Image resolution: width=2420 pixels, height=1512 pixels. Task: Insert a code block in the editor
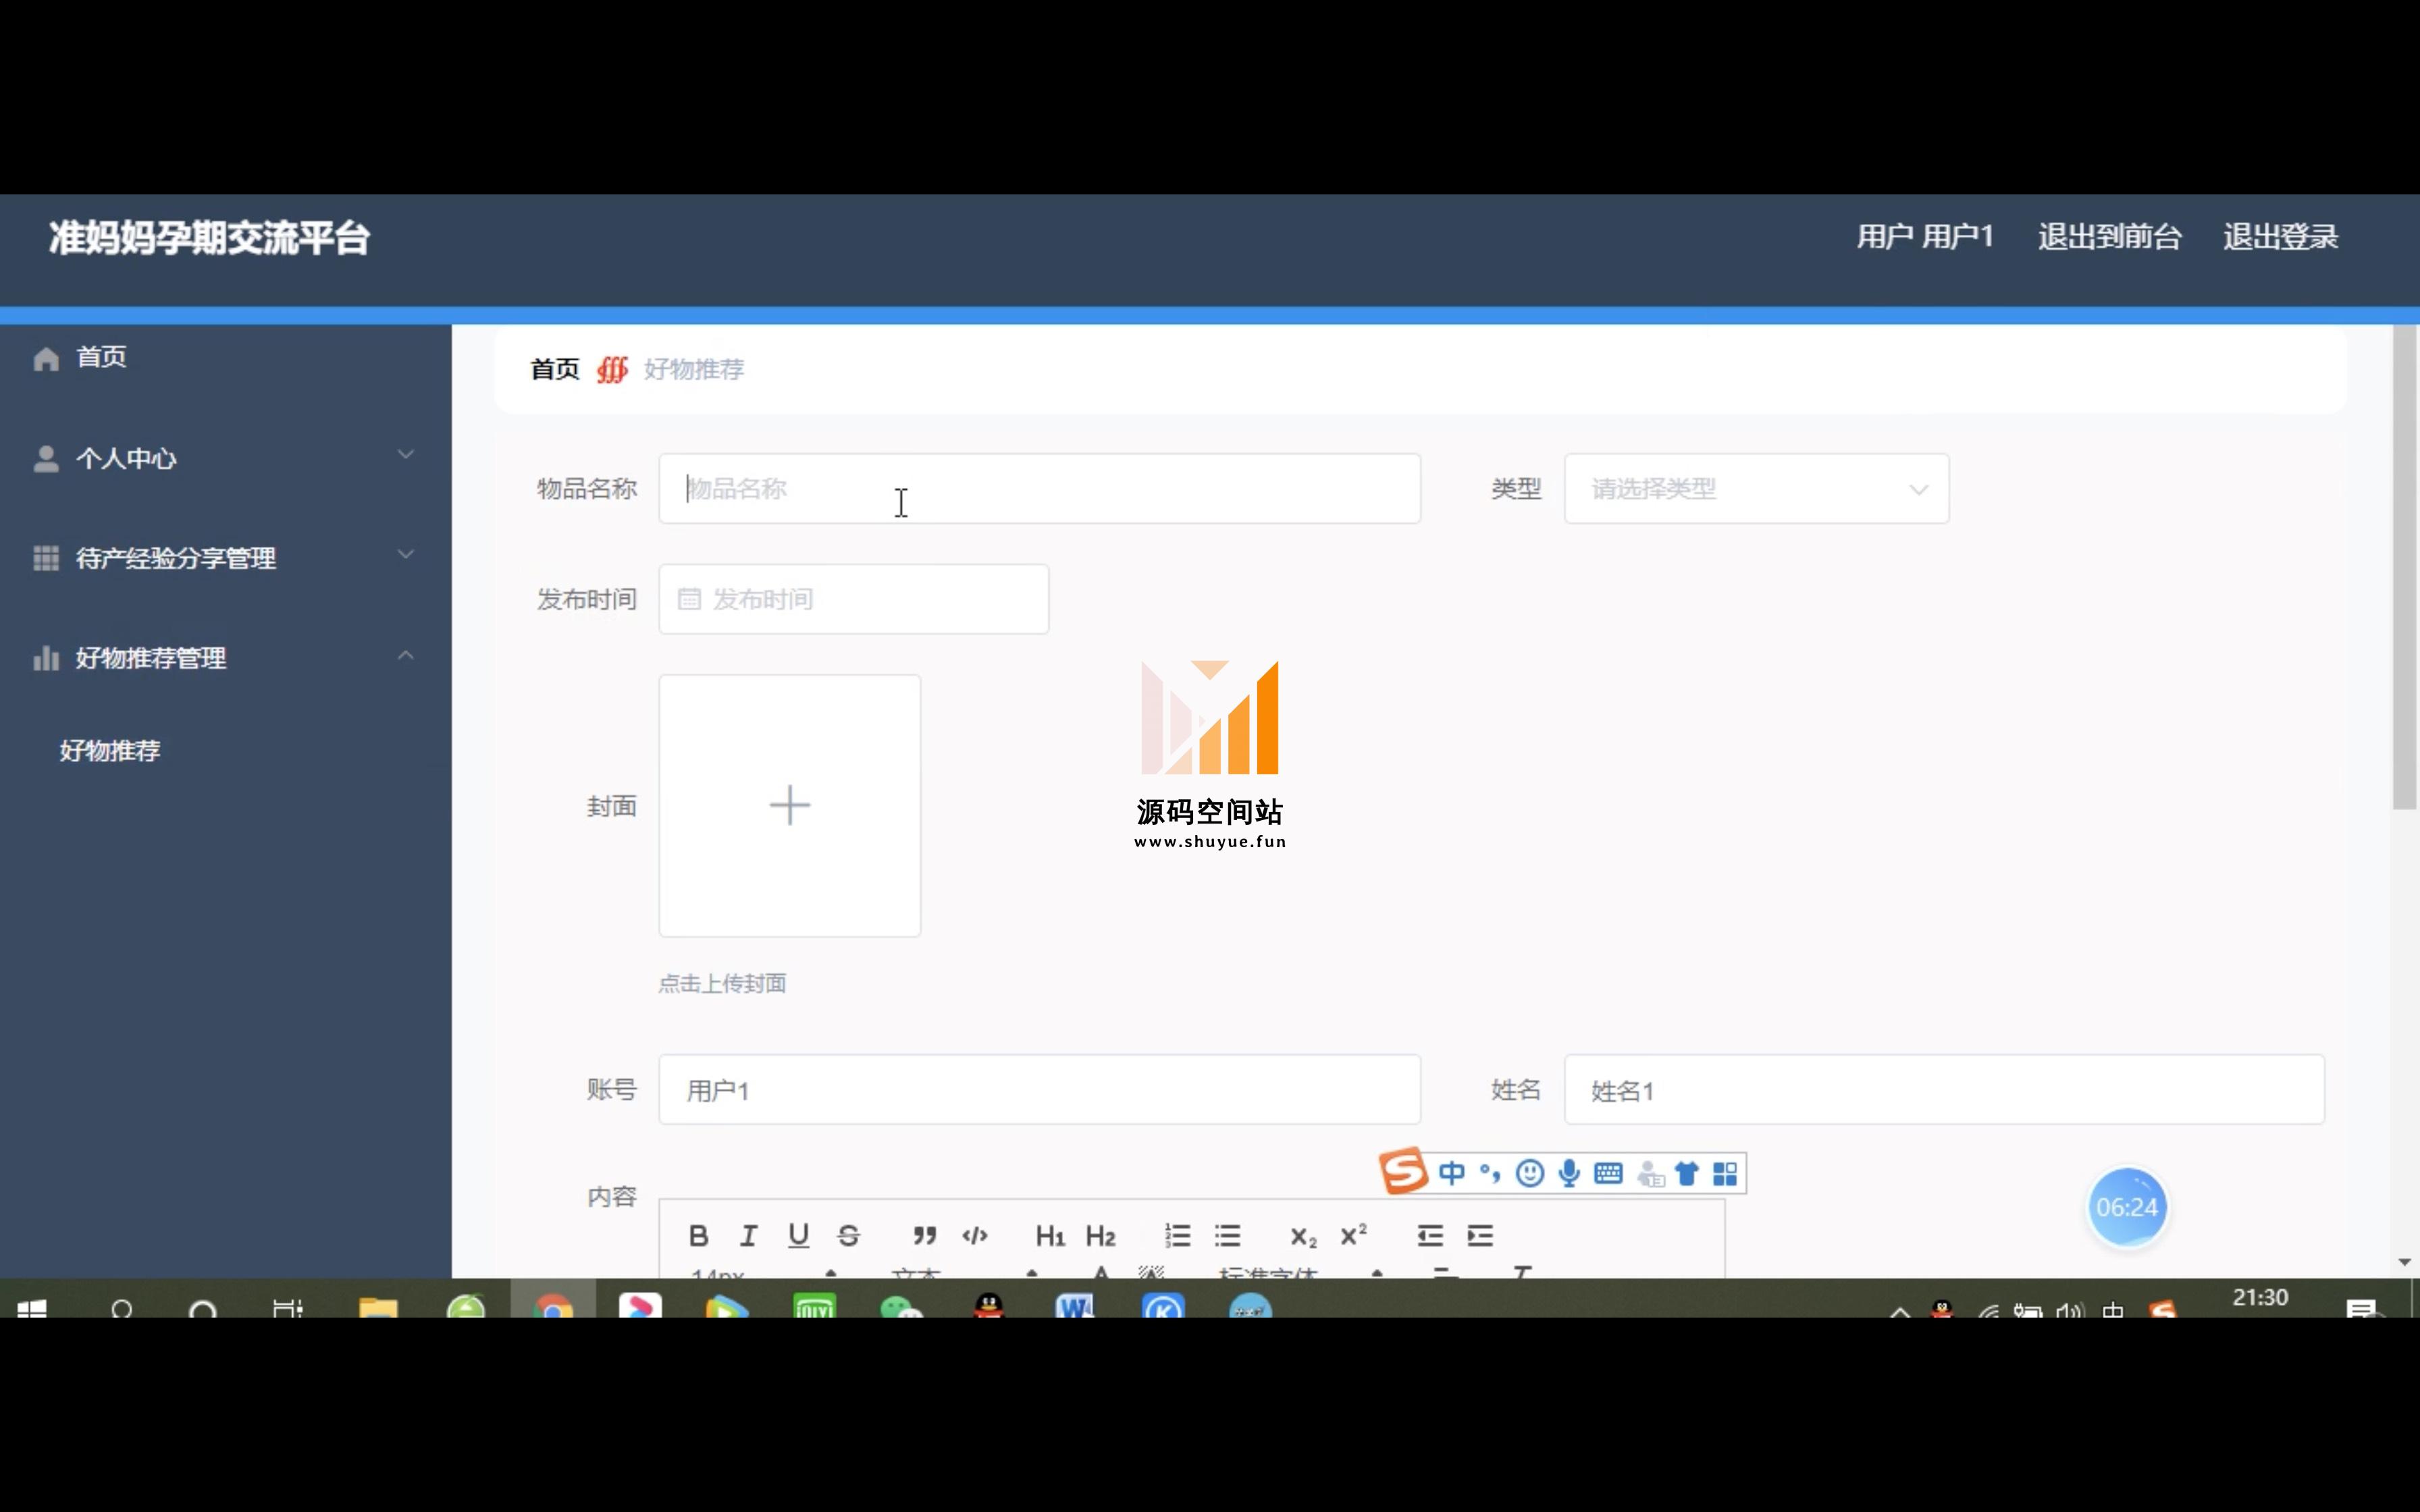[975, 1236]
